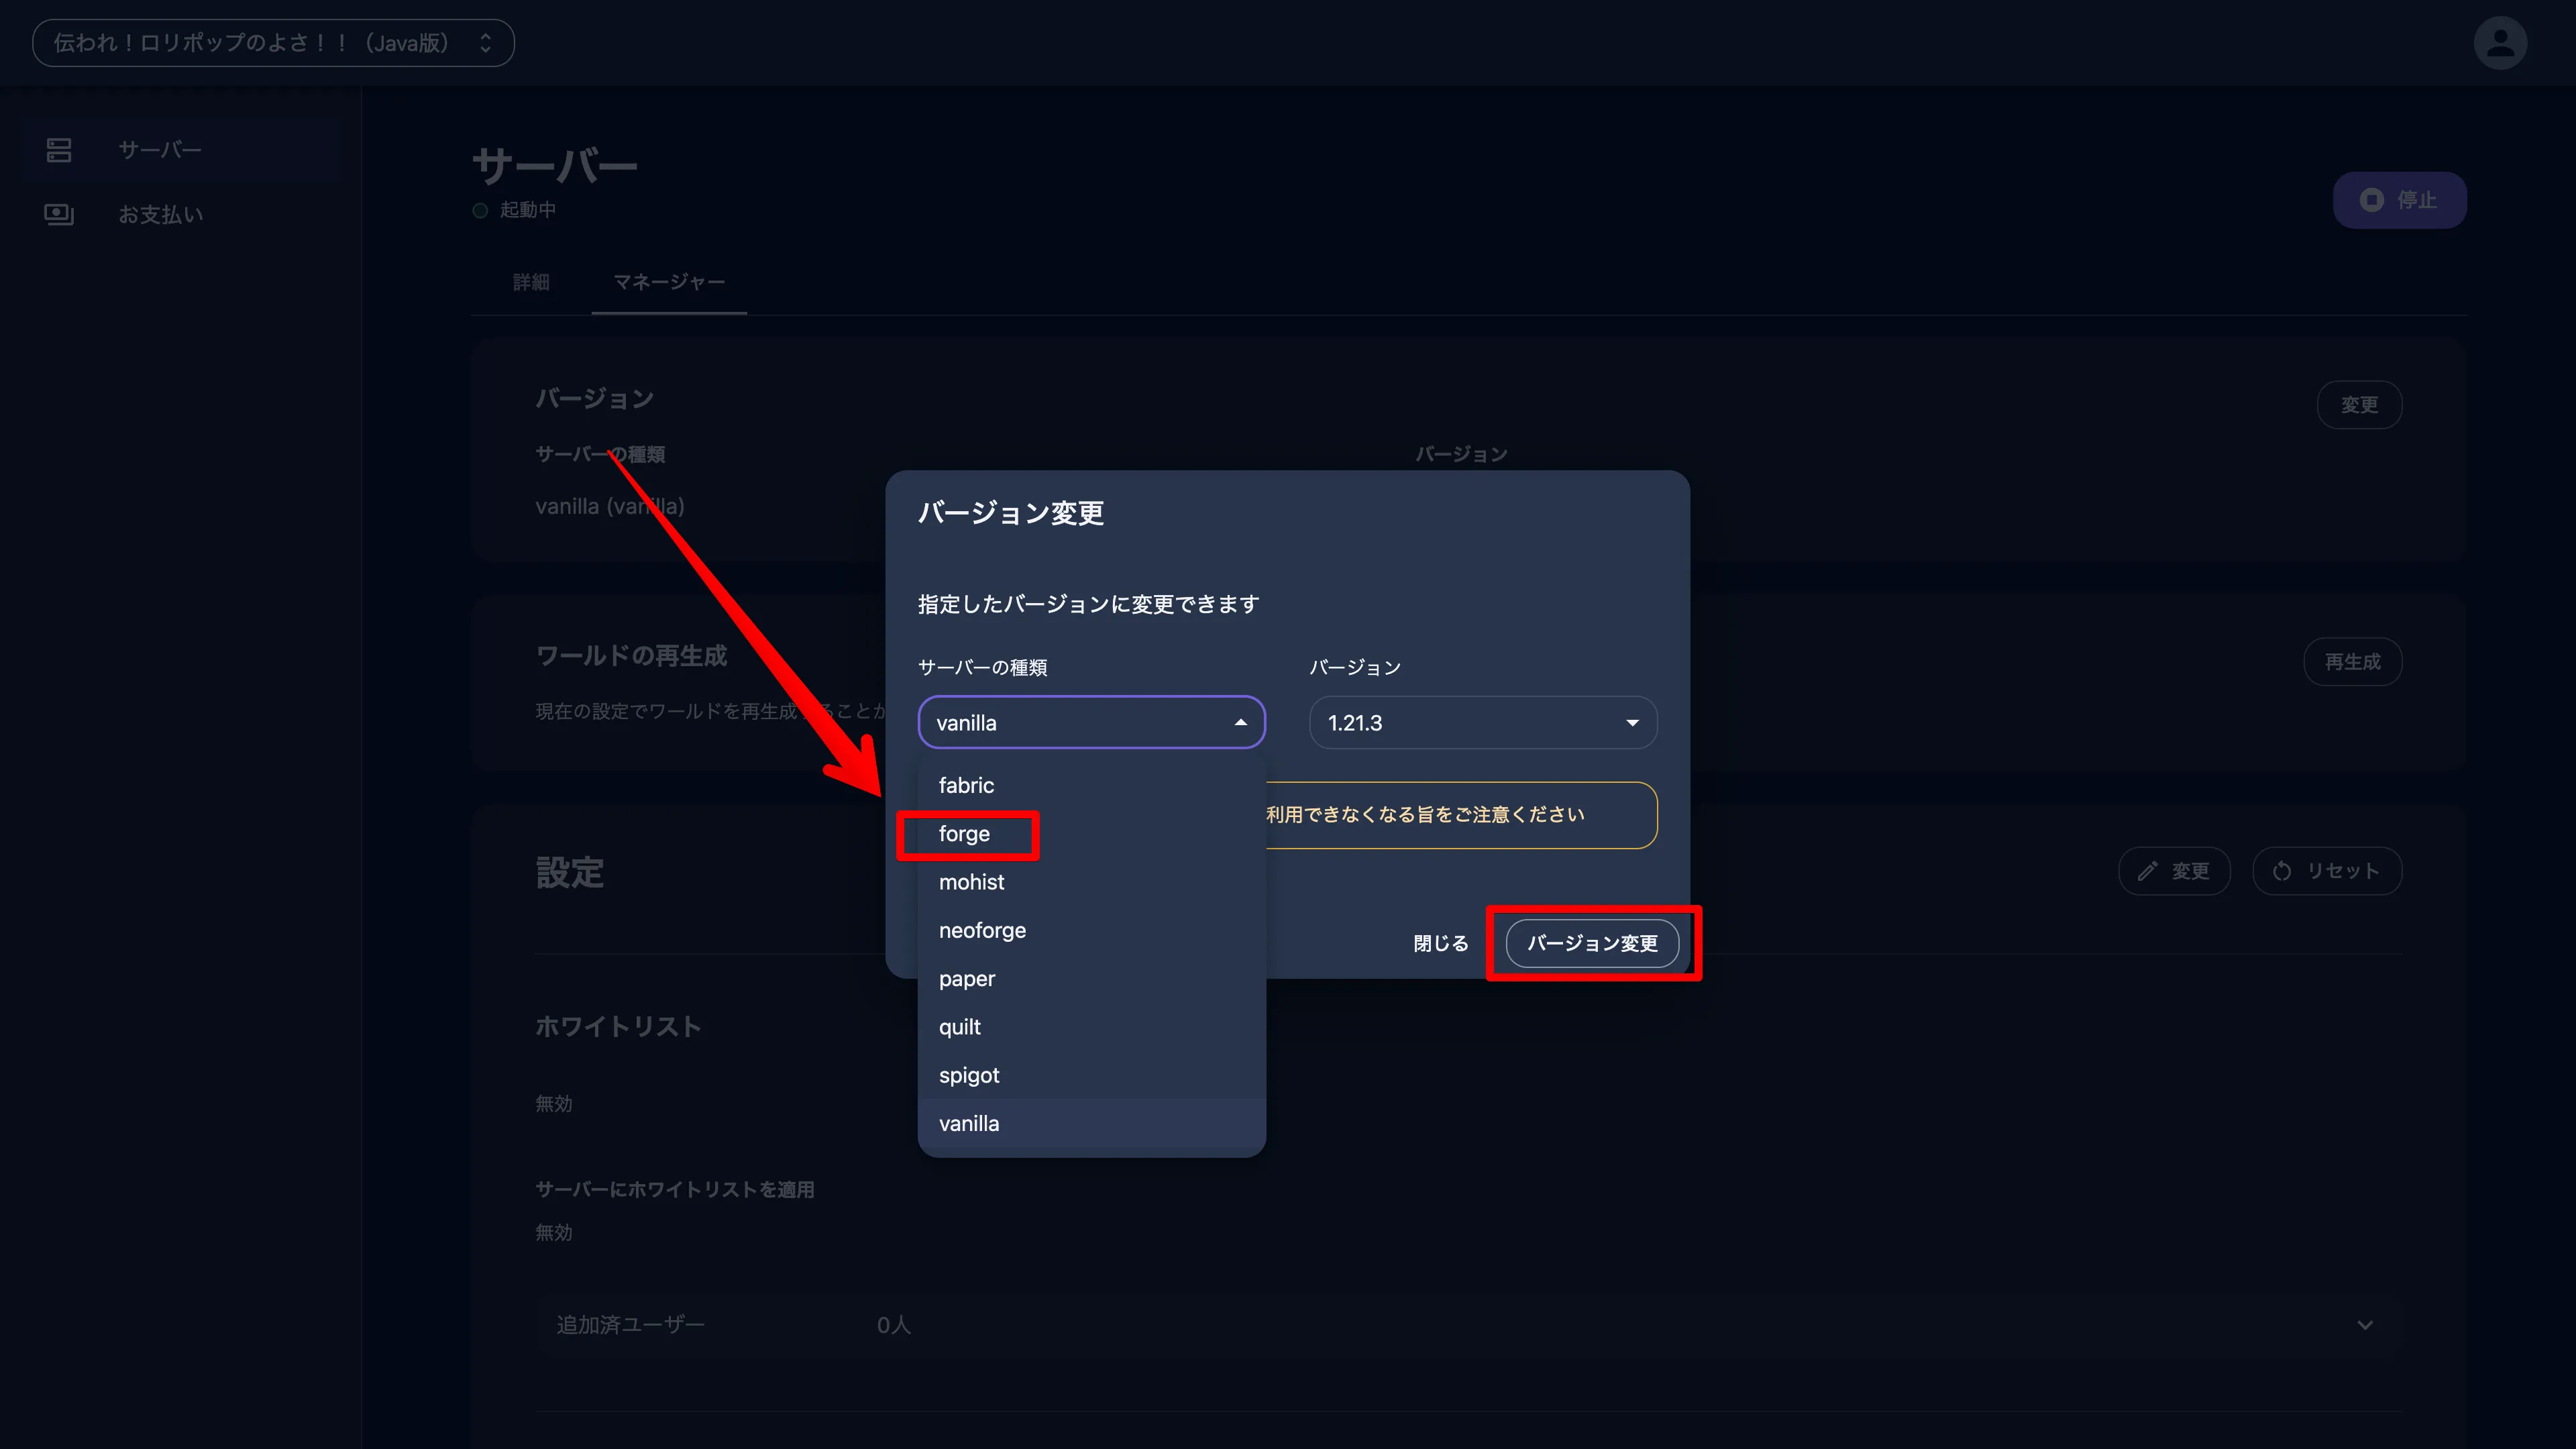Viewport: 2576px width, 1449px height.
Task: Select neoforge from server type list
Action: click(1092, 930)
